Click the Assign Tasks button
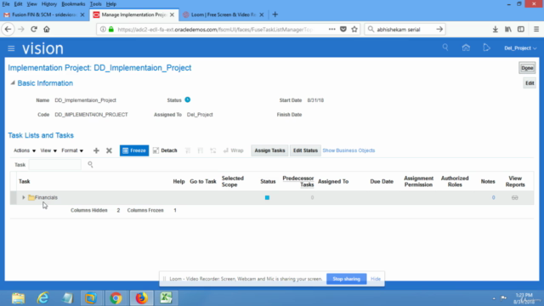The image size is (544, 306). (x=269, y=150)
